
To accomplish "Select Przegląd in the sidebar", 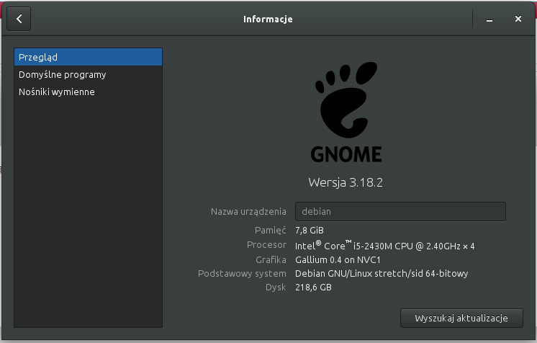I will [x=88, y=57].
